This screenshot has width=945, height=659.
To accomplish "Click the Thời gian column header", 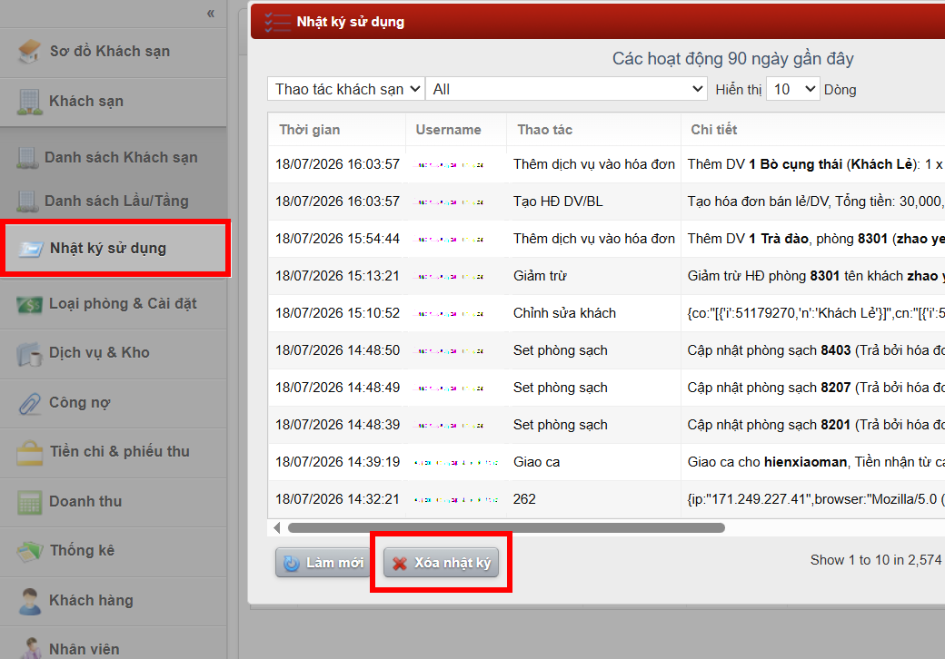I will [310, 130].
